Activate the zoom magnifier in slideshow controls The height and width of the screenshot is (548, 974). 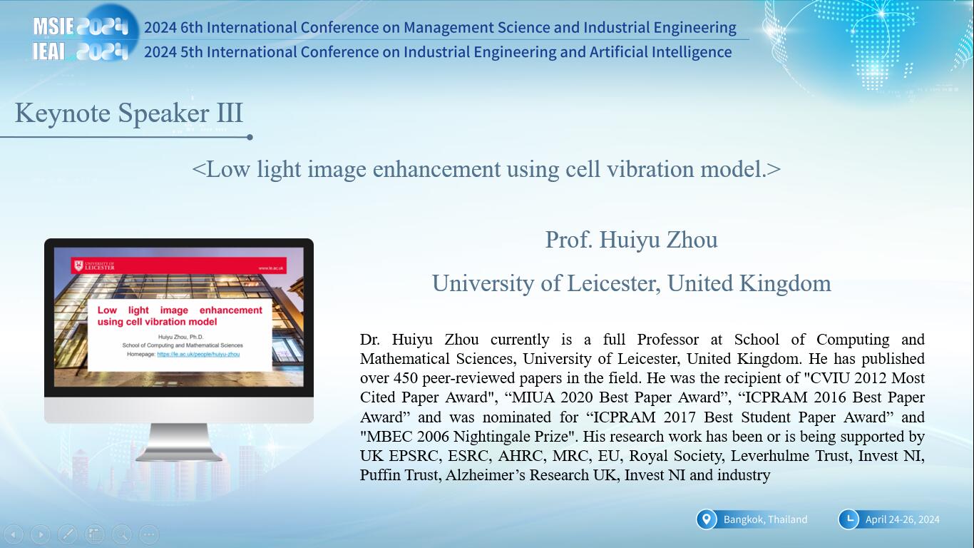pyautogui.click(x=122, y=534)
